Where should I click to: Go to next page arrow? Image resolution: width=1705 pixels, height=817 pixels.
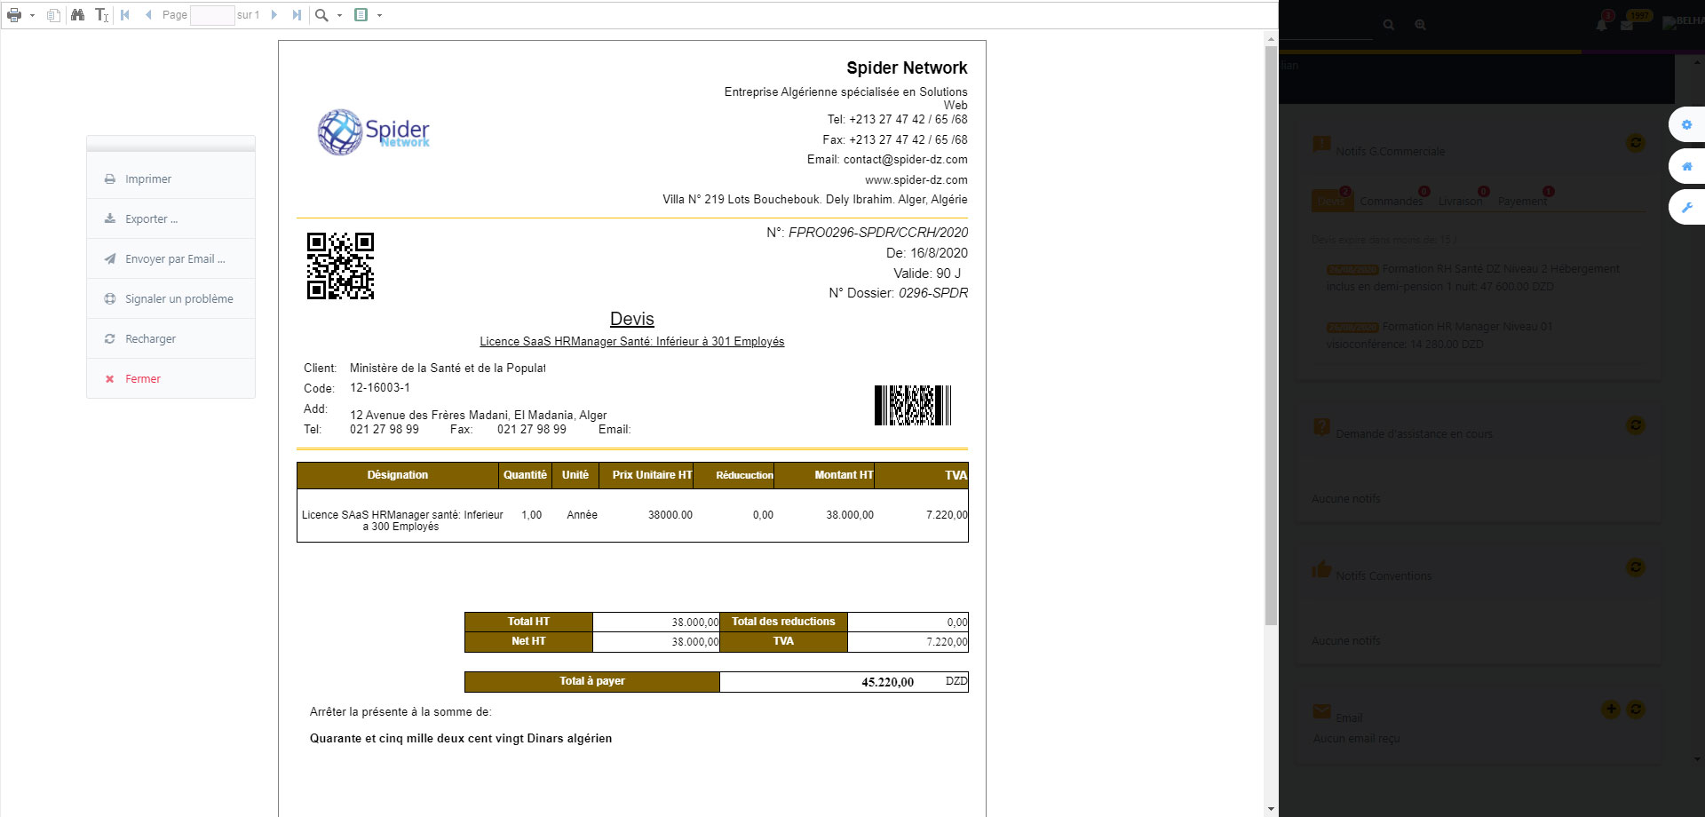pos(274,15)
